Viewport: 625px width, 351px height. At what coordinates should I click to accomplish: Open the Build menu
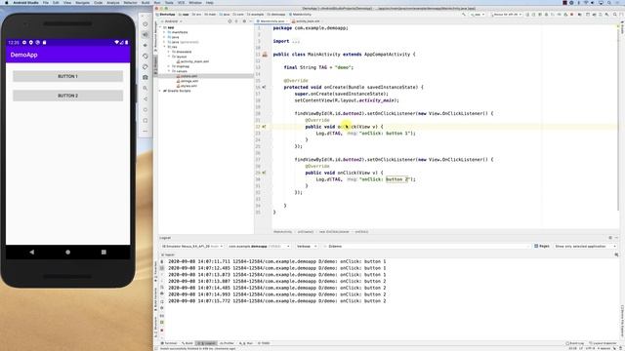tap(146, 2)
